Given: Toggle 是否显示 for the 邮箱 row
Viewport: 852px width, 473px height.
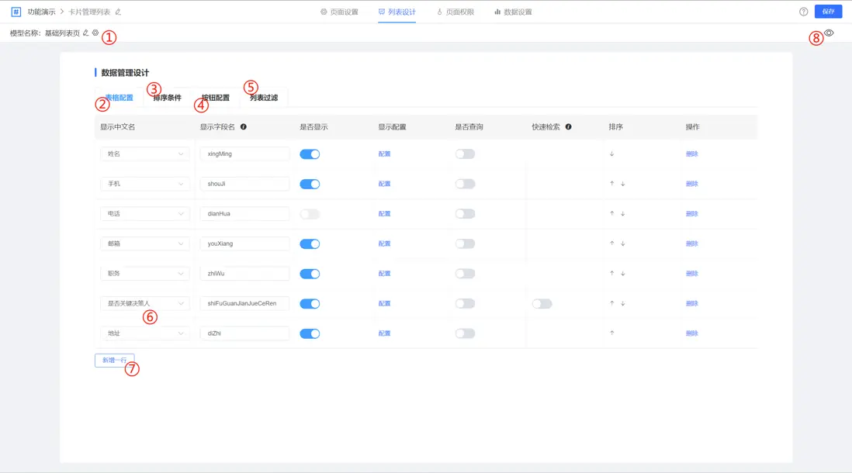Looking at the screenshot, I should pyautogui.click(x=310, y=243).
